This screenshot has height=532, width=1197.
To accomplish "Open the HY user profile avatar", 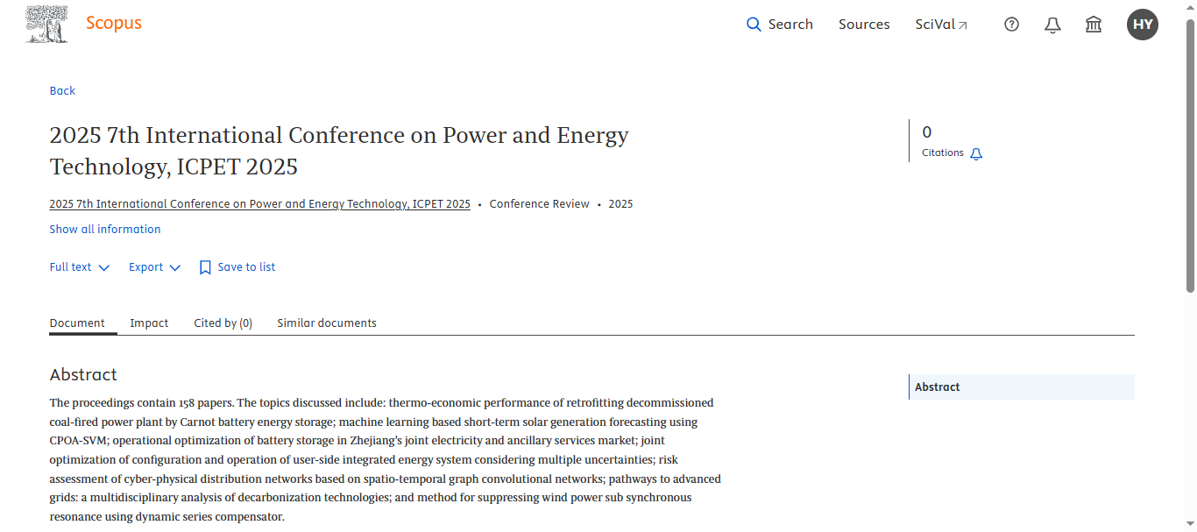I will click(1142, 25).
